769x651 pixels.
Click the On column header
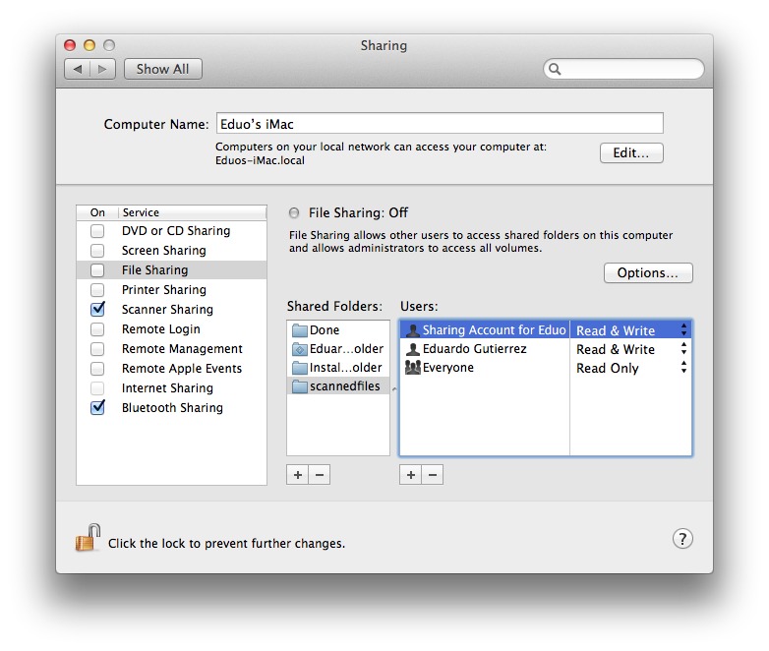(x=97, y=212)
